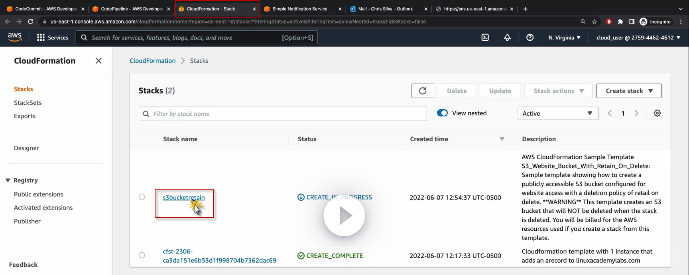Open StackSets in the side navigation
689x275 pixels.
28,103
